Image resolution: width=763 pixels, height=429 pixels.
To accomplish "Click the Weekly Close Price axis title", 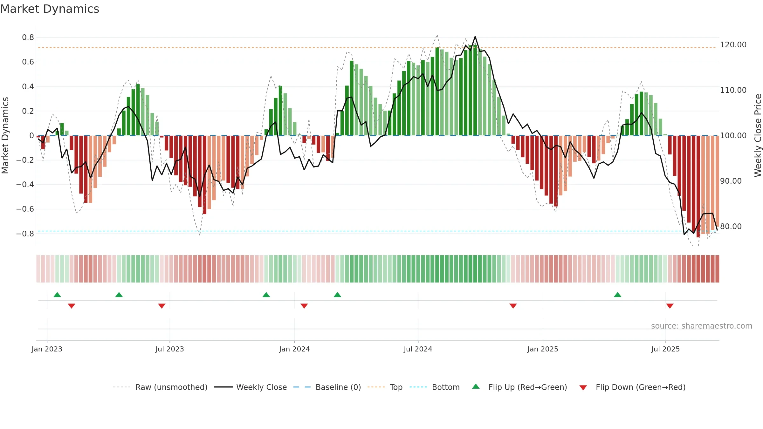I will (758, 135).
